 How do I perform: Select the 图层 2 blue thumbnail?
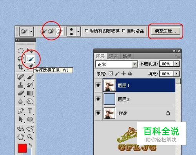[109, 99]
